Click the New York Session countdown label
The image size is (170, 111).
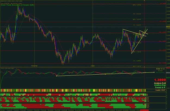(17, 5)
